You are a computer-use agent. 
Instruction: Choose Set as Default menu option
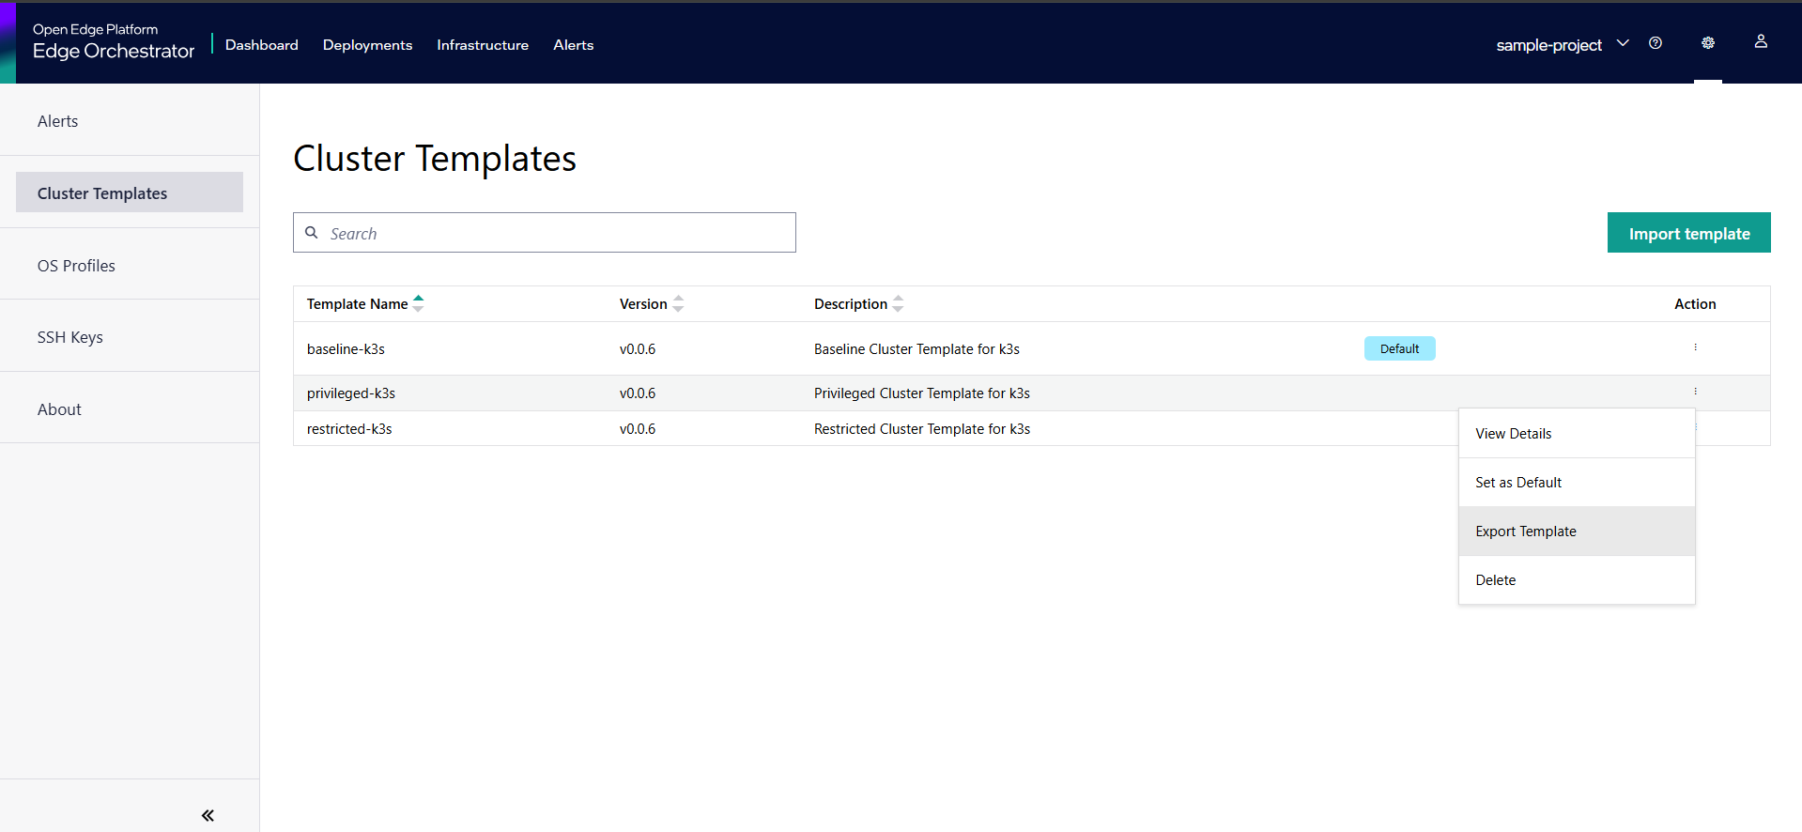pyautogui.click(x=1518, y=483)
